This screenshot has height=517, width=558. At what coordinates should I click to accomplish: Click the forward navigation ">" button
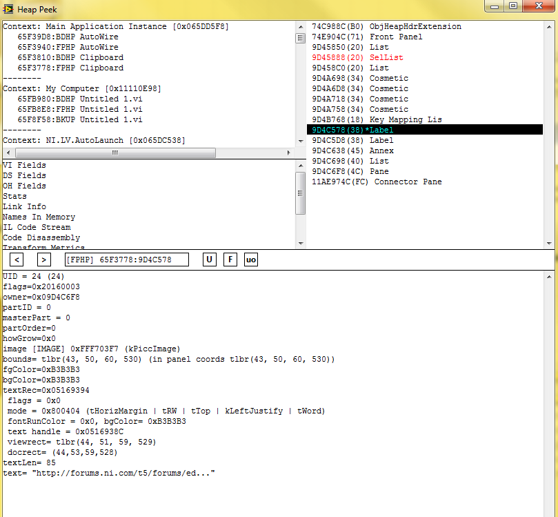tap(43, 259)
